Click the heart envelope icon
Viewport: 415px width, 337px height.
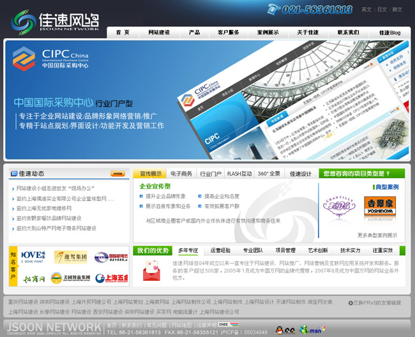point(151,271)
